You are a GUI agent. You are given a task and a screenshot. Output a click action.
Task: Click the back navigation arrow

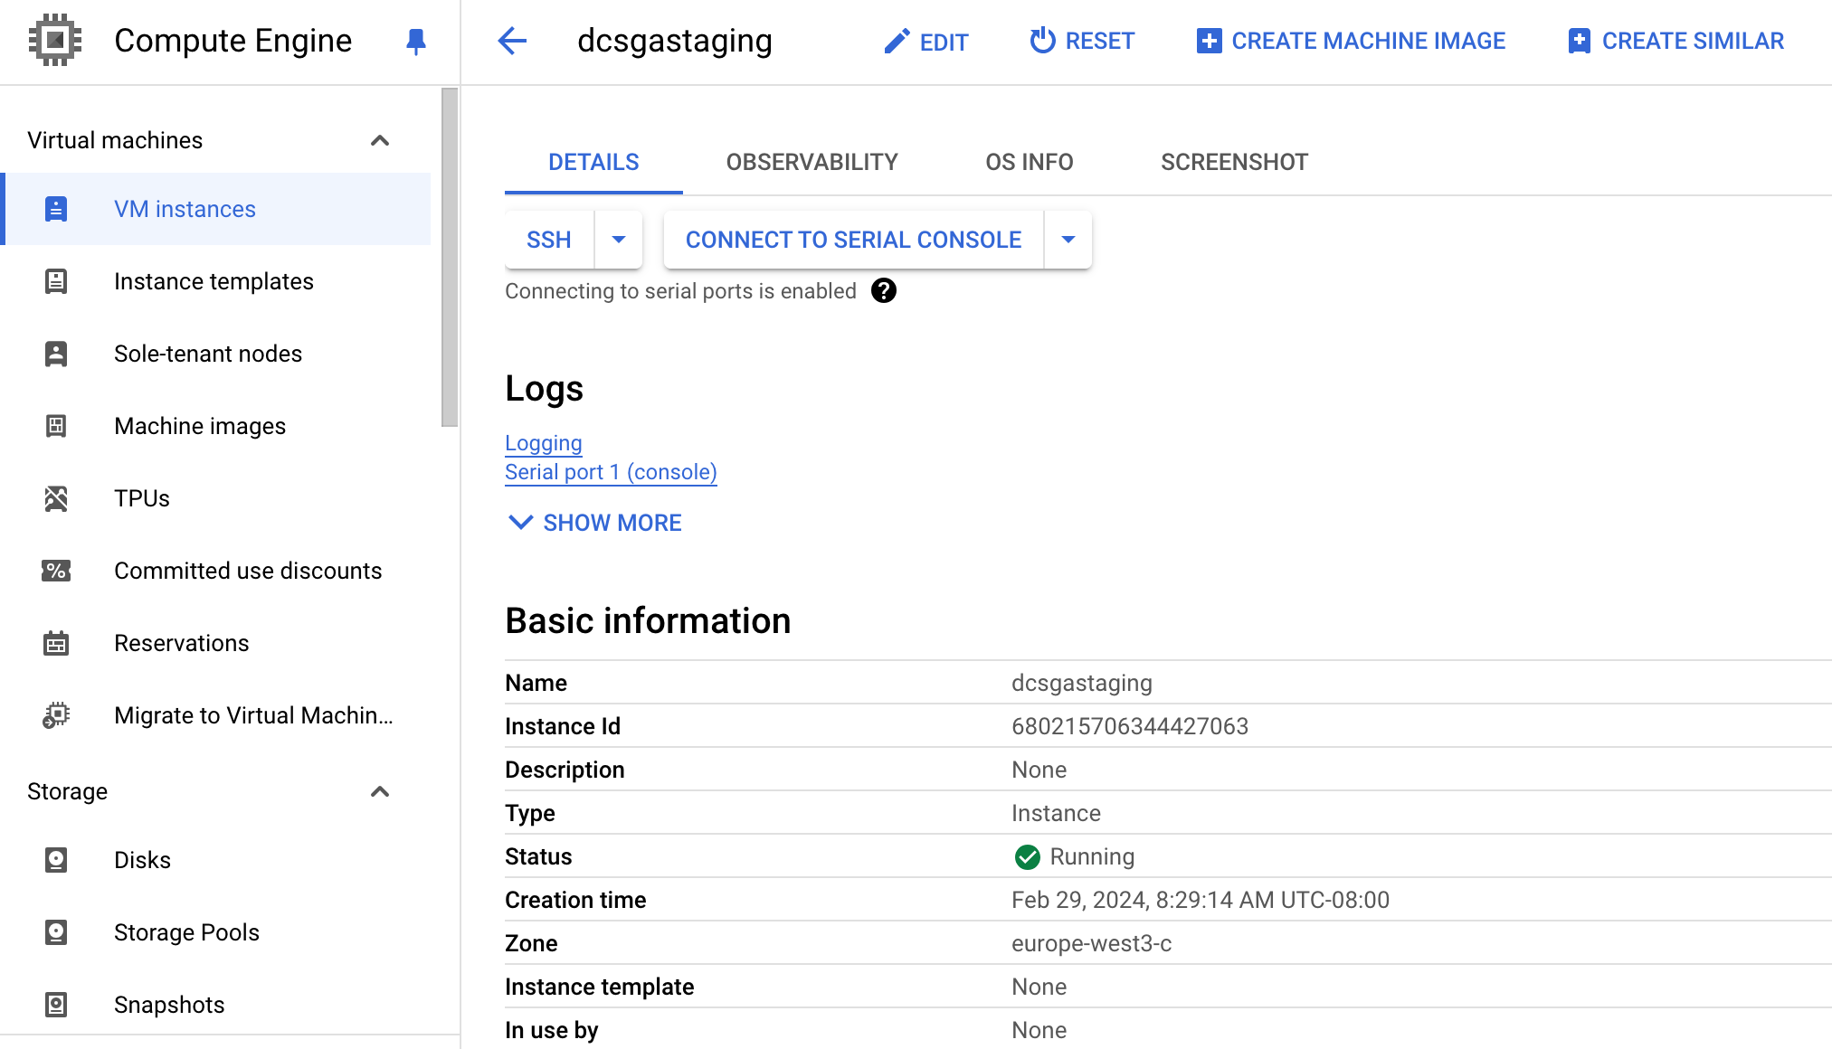click(513, 42)
